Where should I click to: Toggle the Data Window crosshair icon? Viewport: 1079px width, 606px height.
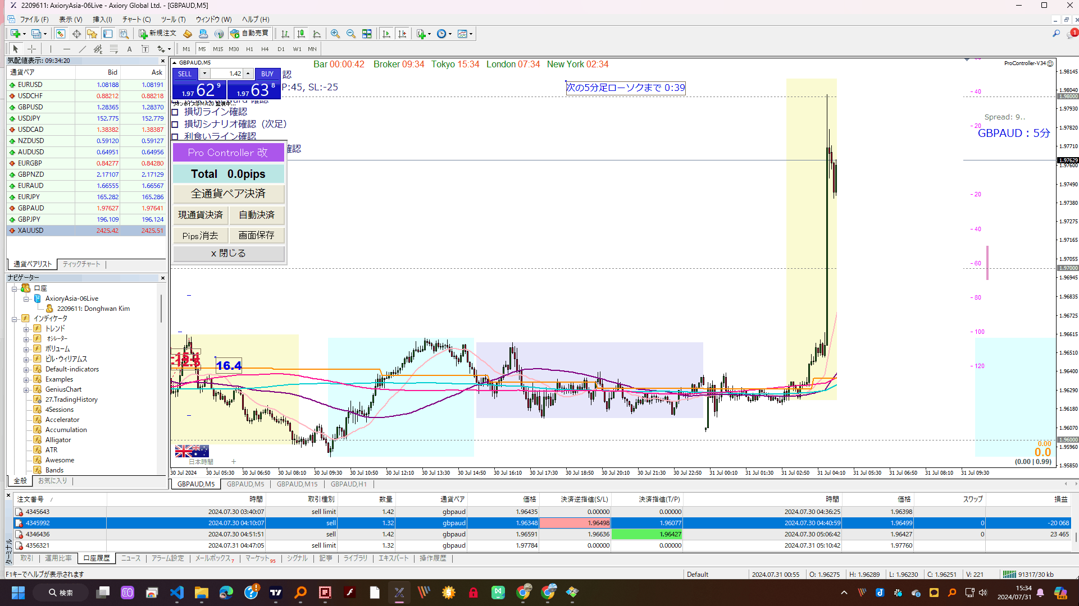pyautogui.click(x=76, y=34)
